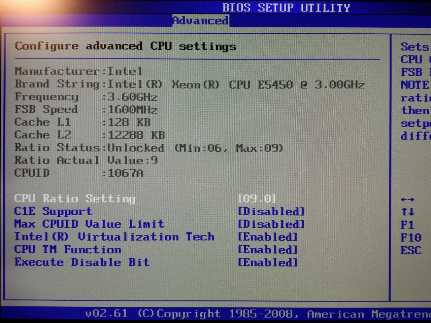Toggle Max CPUID Value Limit [Disabled] value
The width and height of the screenshot is (431, 323).
click(271, 224)
